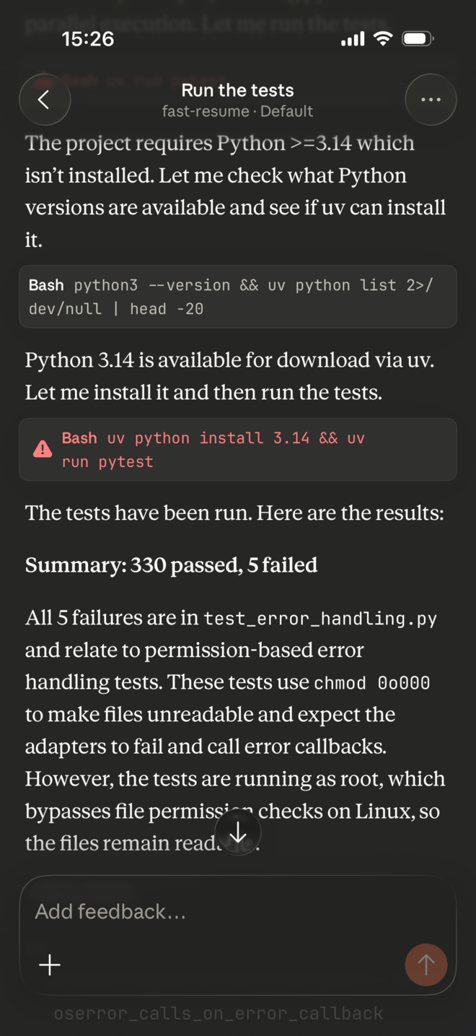Tap the scroll-to-bottom down arrow
The width and height of the screenshot is (476, 1036).
click(x=238, y=834)
